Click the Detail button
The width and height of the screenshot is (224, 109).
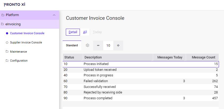pos(73,32)
